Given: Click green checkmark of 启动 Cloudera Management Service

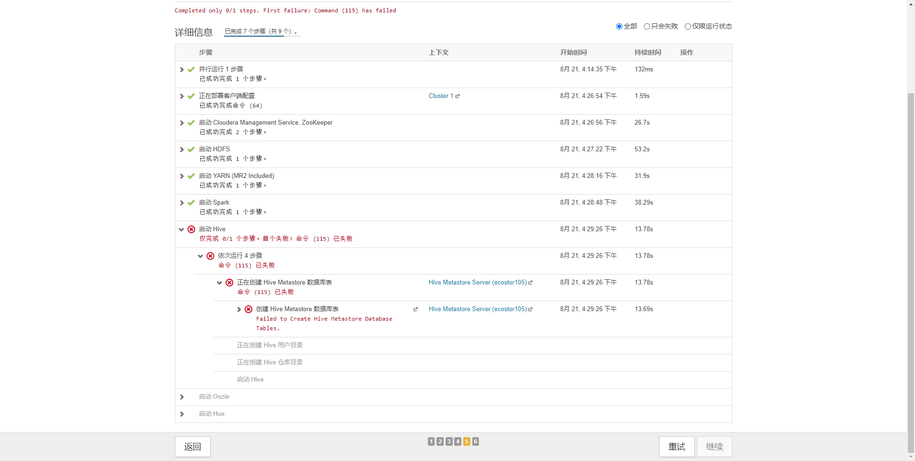Looking at the screenshot, I should pyautogui.click(x=191, y=123).
